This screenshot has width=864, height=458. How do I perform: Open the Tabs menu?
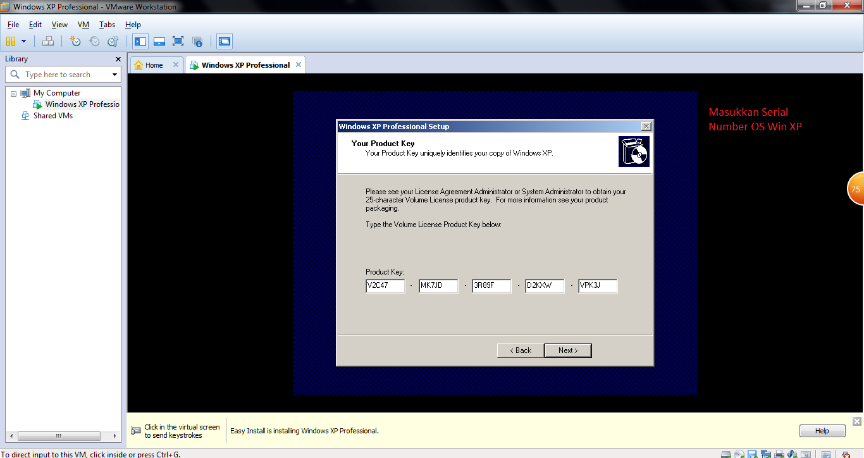(107, 25)
